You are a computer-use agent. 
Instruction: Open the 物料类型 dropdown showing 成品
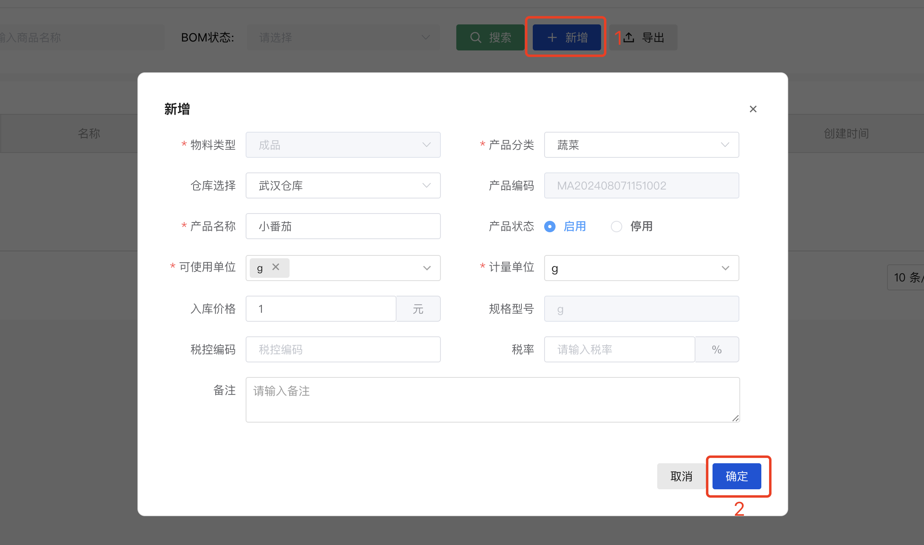(x=343, y=145)
